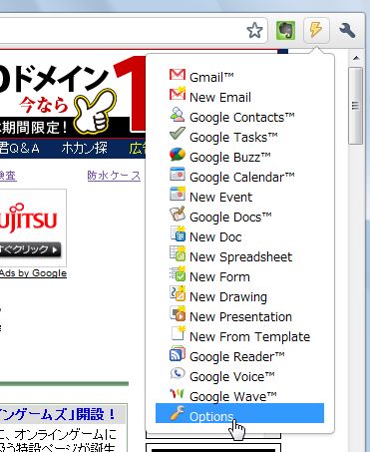Viewport: 370px width, 452px height.
Task: Open the Ads by Google link
Action: [33, 273]
